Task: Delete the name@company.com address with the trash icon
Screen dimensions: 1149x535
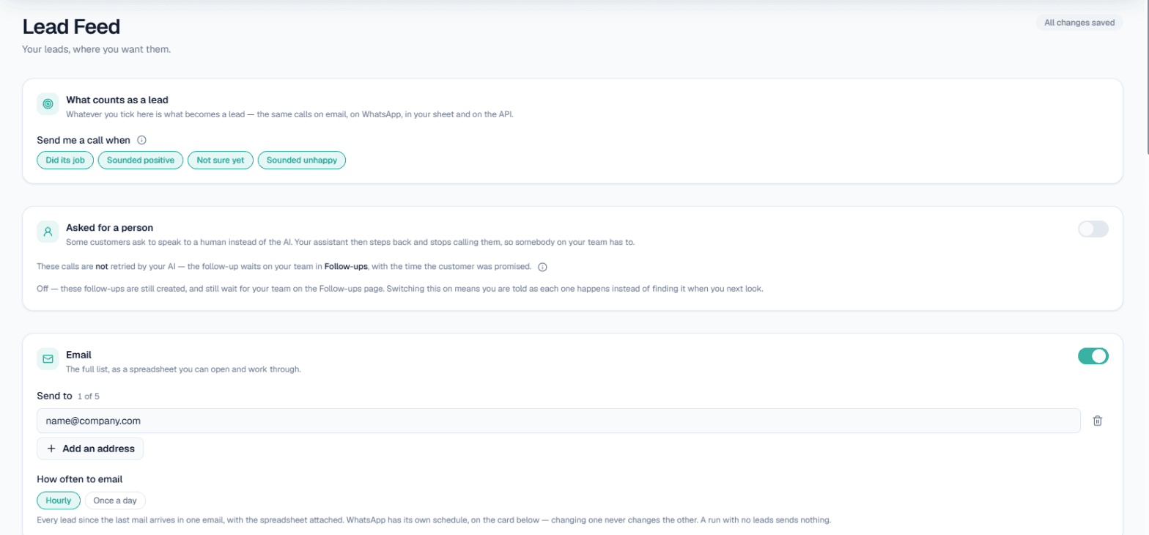Action: 1097,421
